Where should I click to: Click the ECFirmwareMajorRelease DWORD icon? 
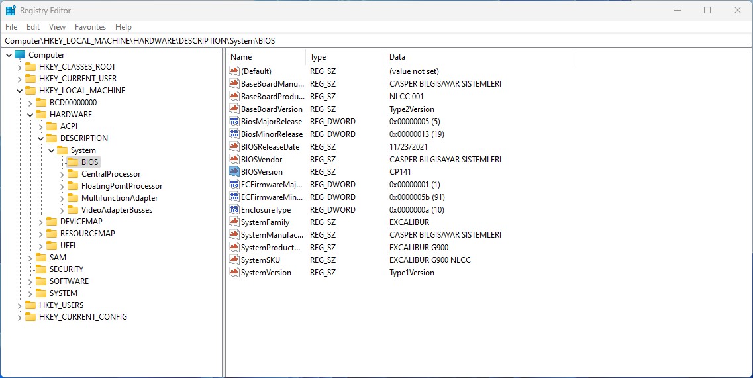click(234, 185)
